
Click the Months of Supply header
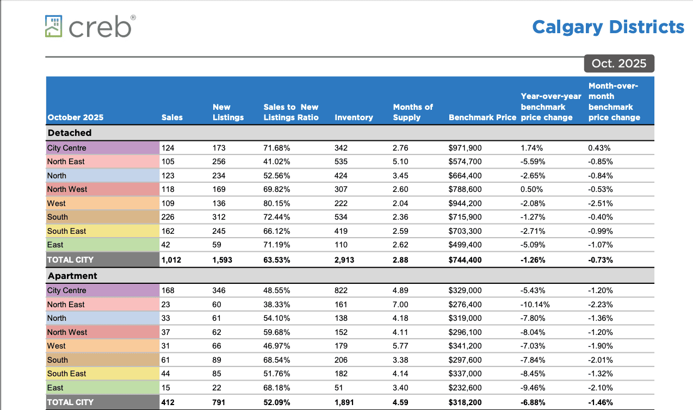pos(413,113)
